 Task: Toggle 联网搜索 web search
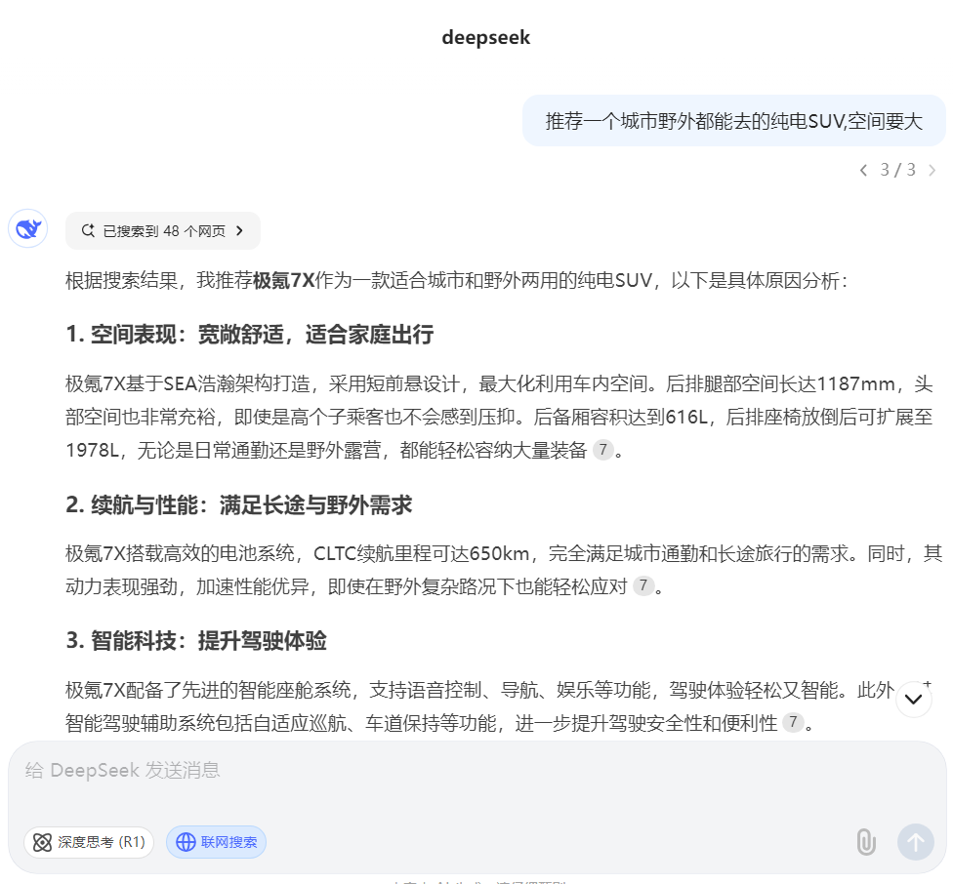(217, 842)
